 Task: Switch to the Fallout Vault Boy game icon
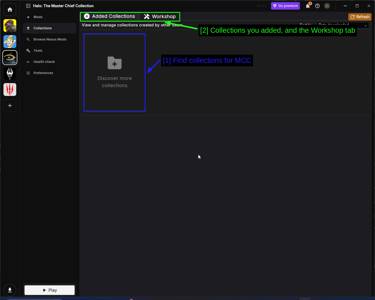10,42
